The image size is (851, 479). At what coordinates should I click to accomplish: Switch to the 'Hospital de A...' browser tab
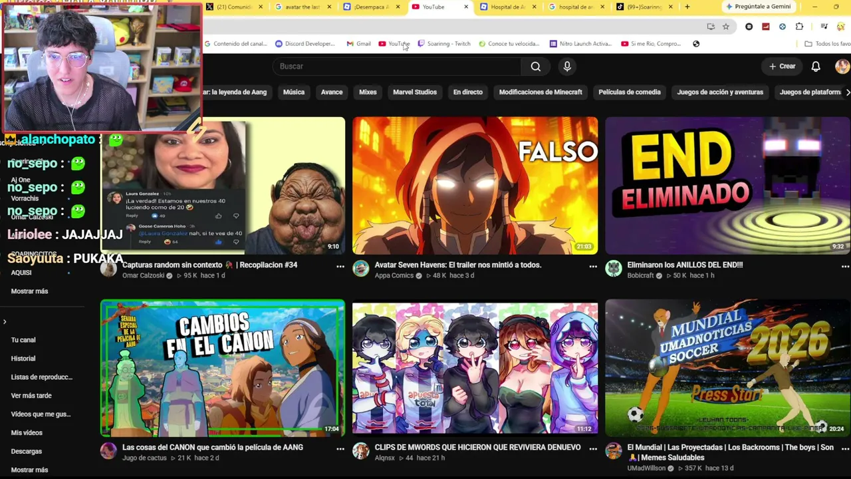point(508,7)
